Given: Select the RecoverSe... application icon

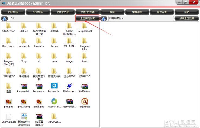Looking at the screenshot, I should pos(54,88).
